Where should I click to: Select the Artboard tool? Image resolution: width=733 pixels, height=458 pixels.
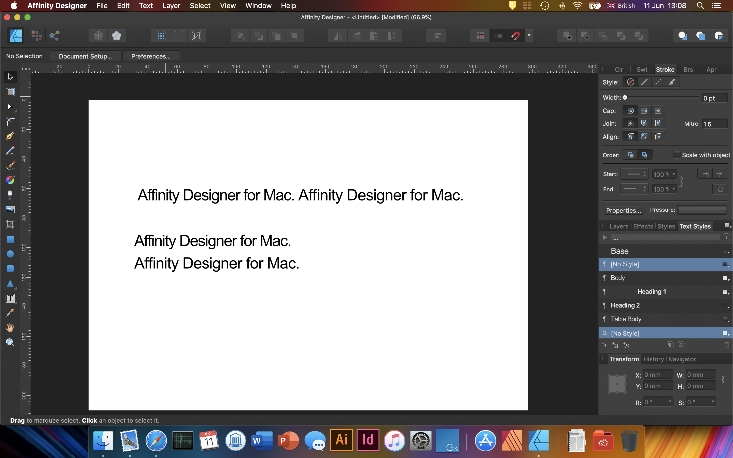coord(10,92)
